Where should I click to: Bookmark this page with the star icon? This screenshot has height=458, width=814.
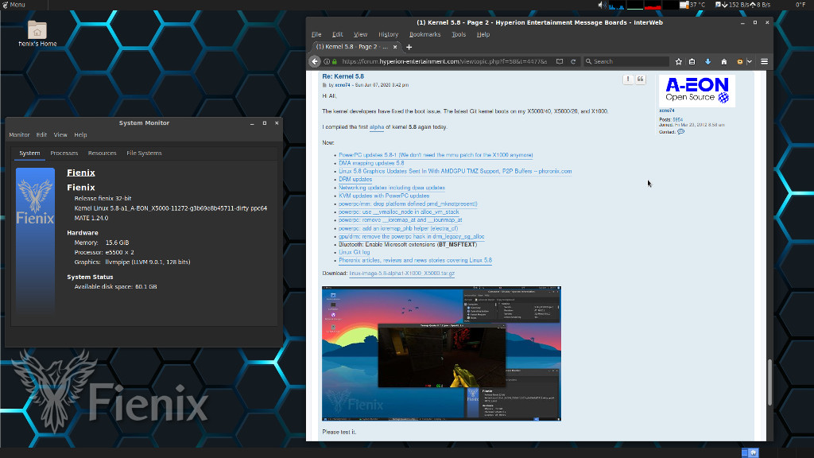(678, 61)
